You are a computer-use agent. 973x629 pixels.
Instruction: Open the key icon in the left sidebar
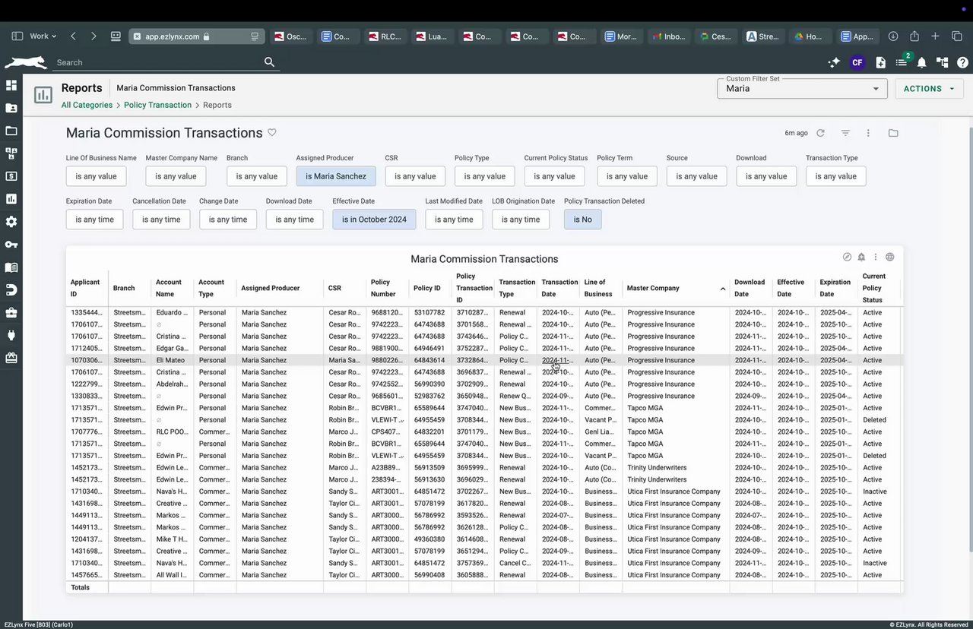coord(11,244)
